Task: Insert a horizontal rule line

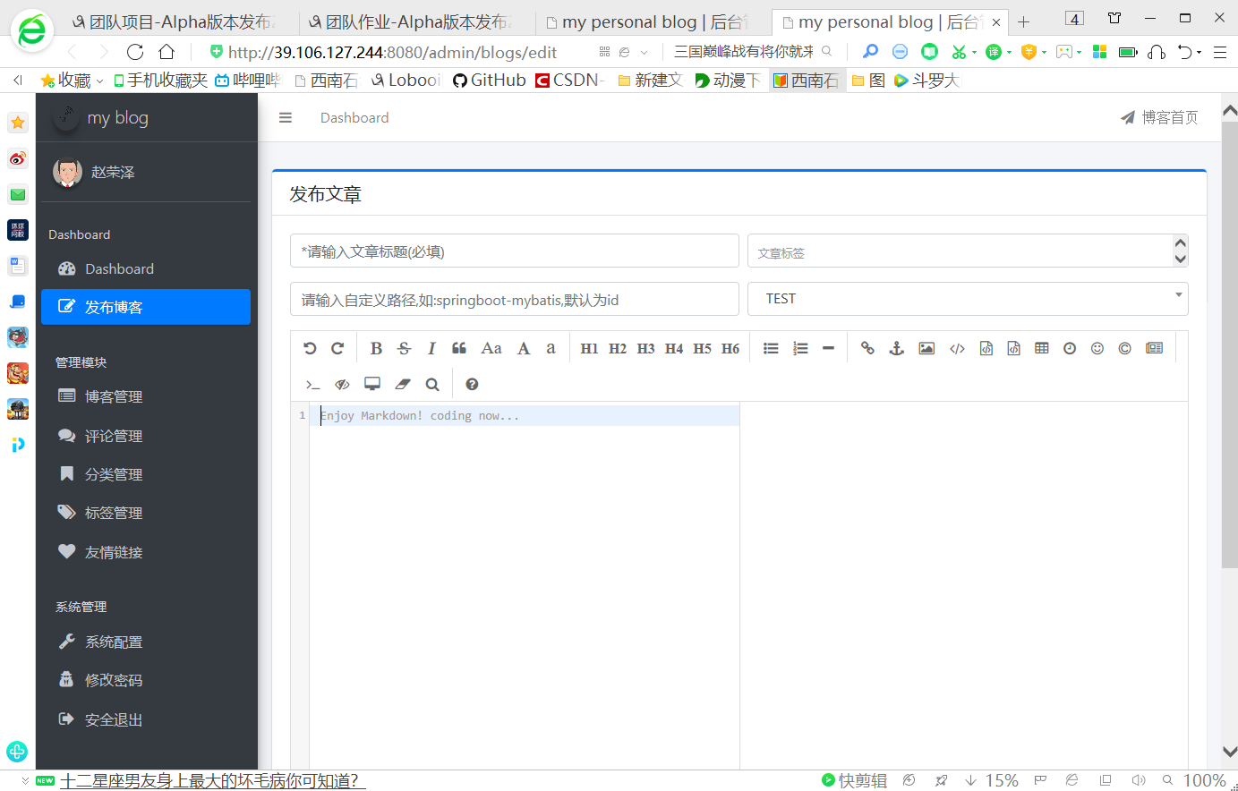Action: pyautogui.click(x=828, y=348)
